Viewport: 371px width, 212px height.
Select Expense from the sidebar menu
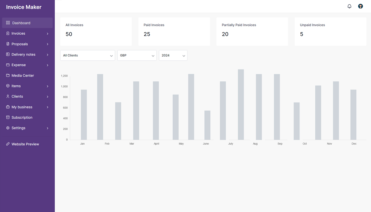(x=18, y=65)
